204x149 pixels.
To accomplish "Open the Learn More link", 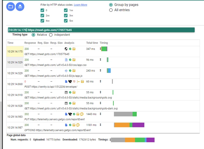I will (x=80, y=5).
